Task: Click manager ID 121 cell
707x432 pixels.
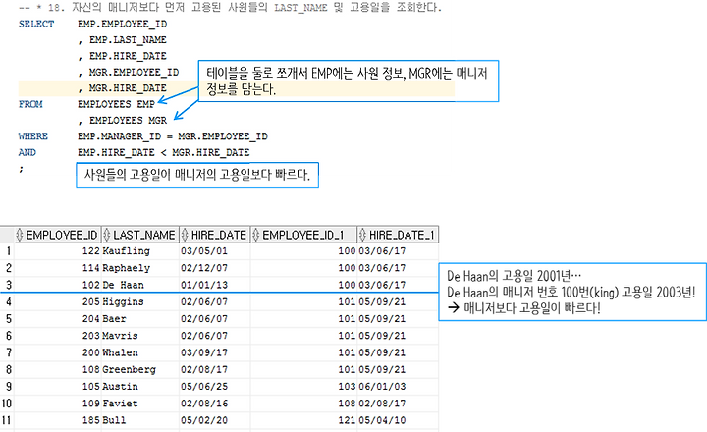Action: pyautogui.click(x=303, y=420)
